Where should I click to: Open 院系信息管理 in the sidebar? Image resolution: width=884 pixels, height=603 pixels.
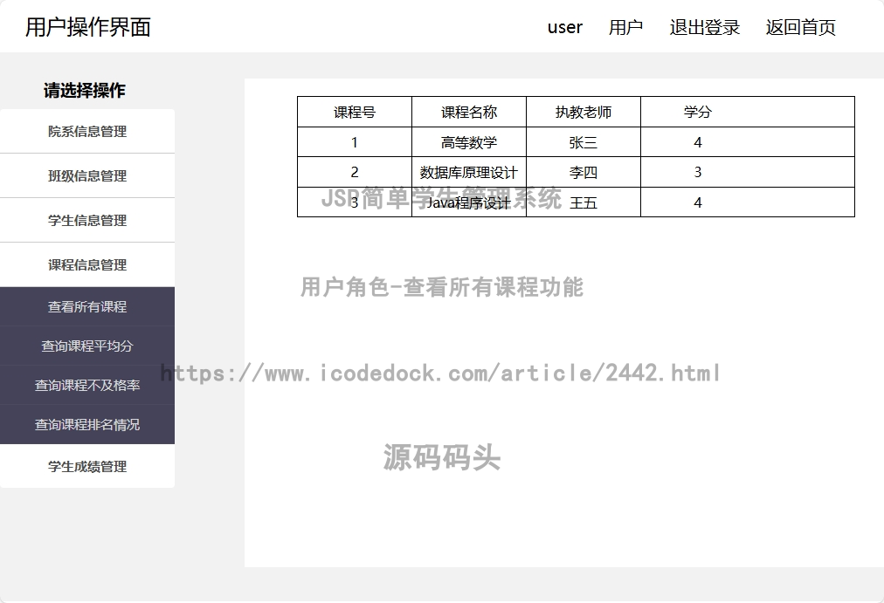click(86, 131)
